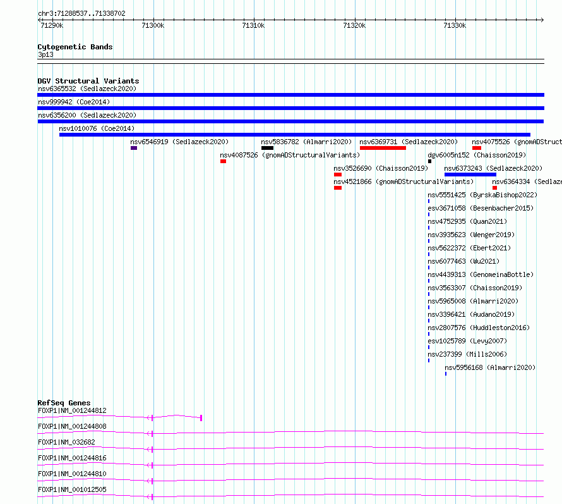Click nsv6077463 (Wu2021) label

pyautogui.click(x=463, y=261)
